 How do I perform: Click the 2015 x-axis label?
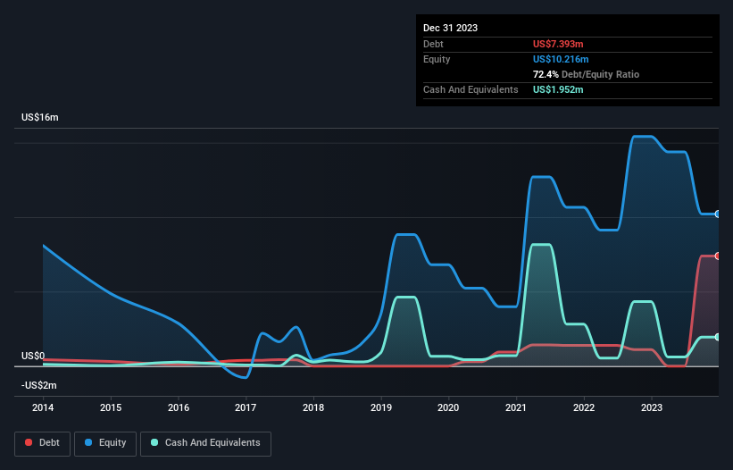coord(111,407)
